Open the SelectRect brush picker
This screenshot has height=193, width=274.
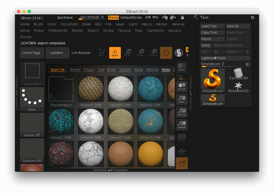tap(33, 74)
